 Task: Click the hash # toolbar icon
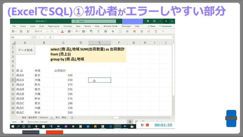click(113, 31)
